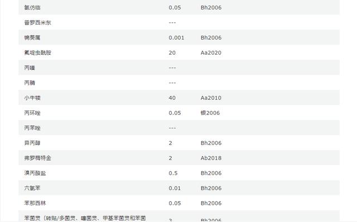Click the name cell beginning '苯菌灵'

coord(85,218)
